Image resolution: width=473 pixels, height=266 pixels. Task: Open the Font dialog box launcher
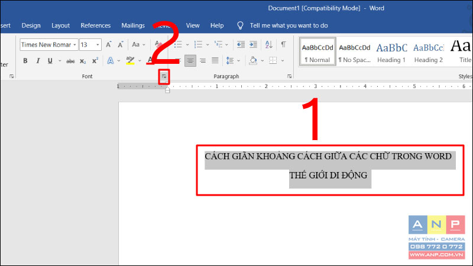click(x=164, y=77)
